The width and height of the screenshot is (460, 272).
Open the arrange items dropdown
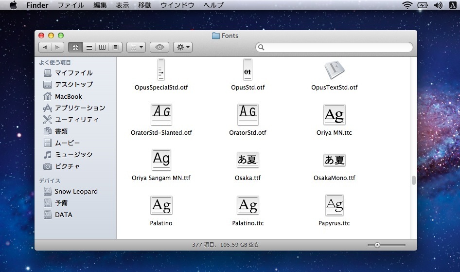pos(136,47)
